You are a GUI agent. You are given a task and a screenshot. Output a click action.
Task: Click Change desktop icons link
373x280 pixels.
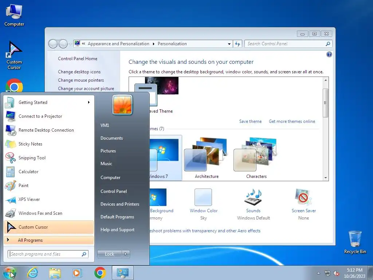[79, 72]
